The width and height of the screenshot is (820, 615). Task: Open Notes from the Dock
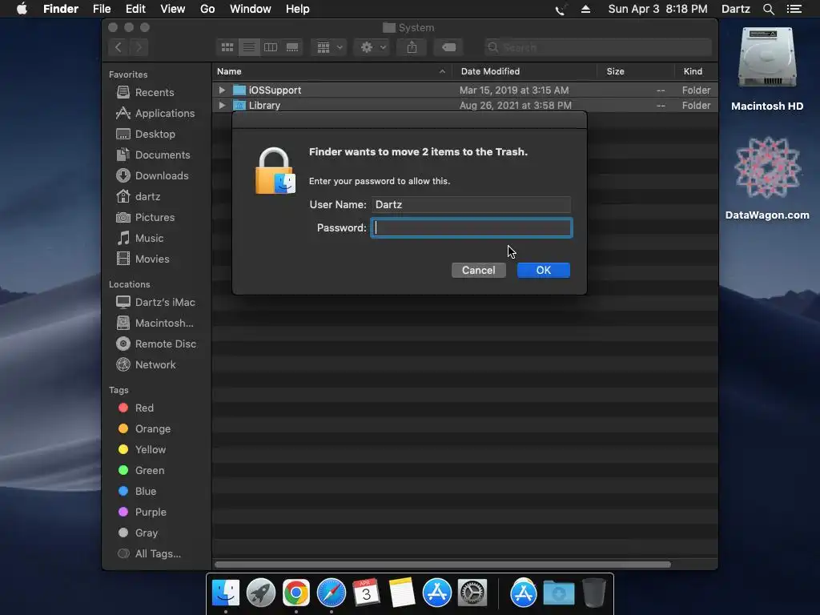(x=402, y=593)
